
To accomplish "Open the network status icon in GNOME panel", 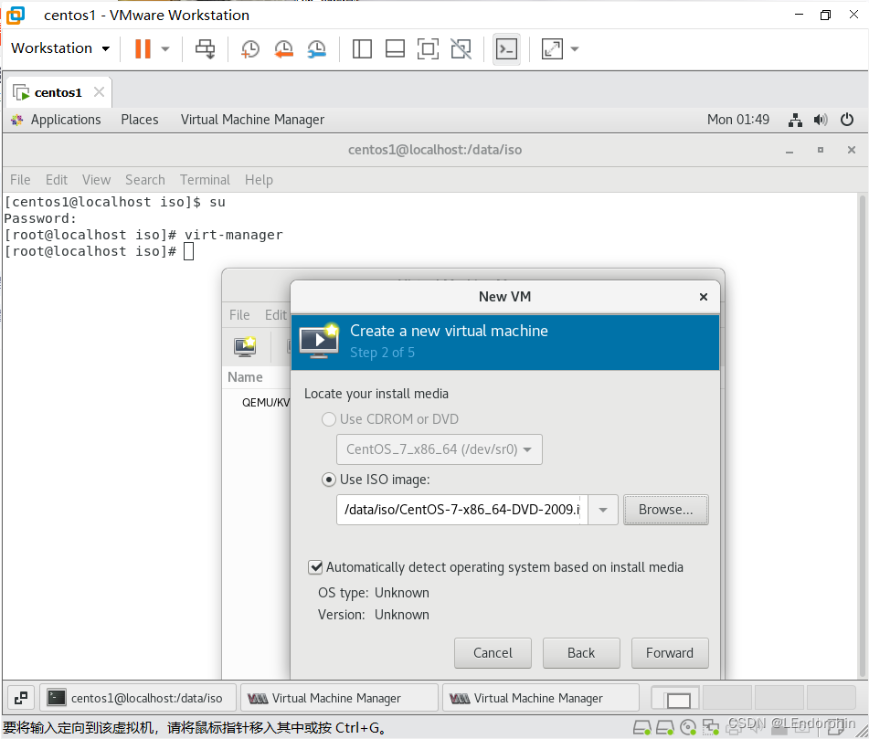I will (x=795, y=120).
